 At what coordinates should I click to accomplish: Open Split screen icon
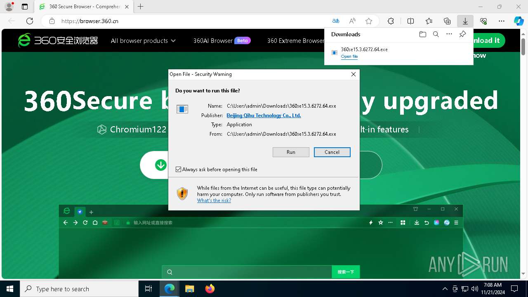coord(411,21)
